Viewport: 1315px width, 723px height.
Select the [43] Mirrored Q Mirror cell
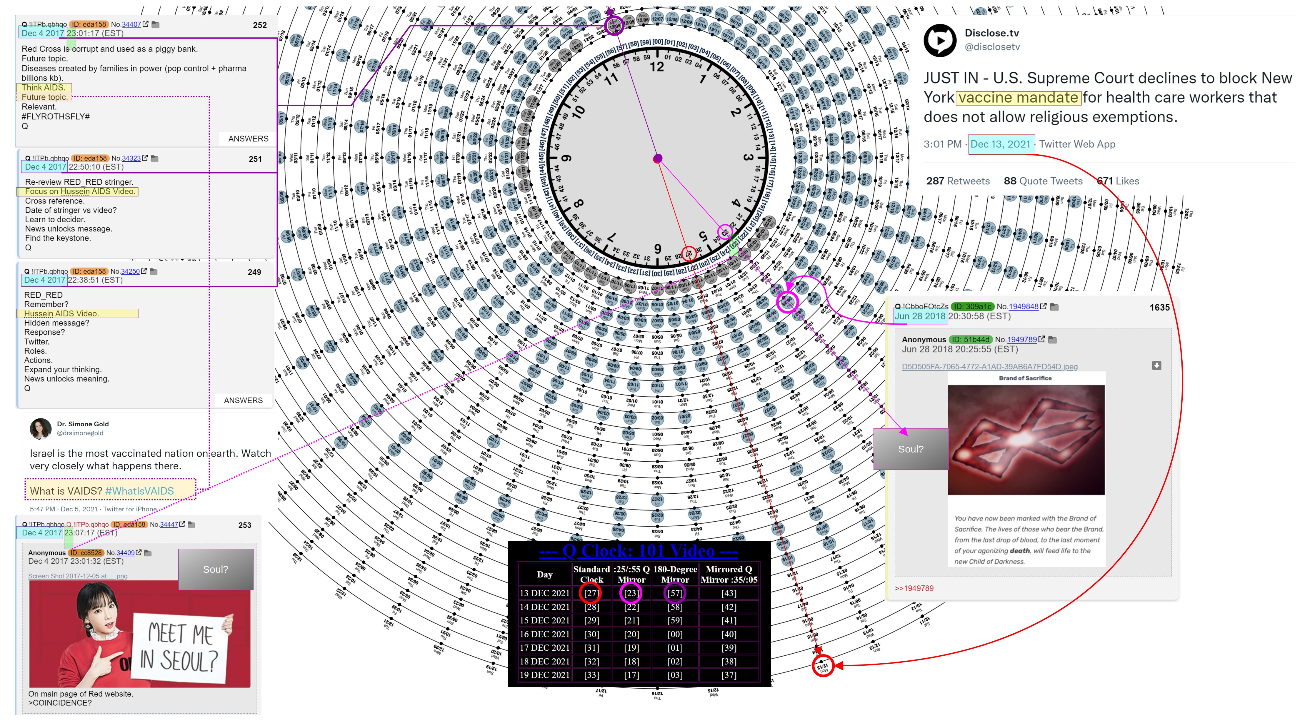tap(729, 593)
